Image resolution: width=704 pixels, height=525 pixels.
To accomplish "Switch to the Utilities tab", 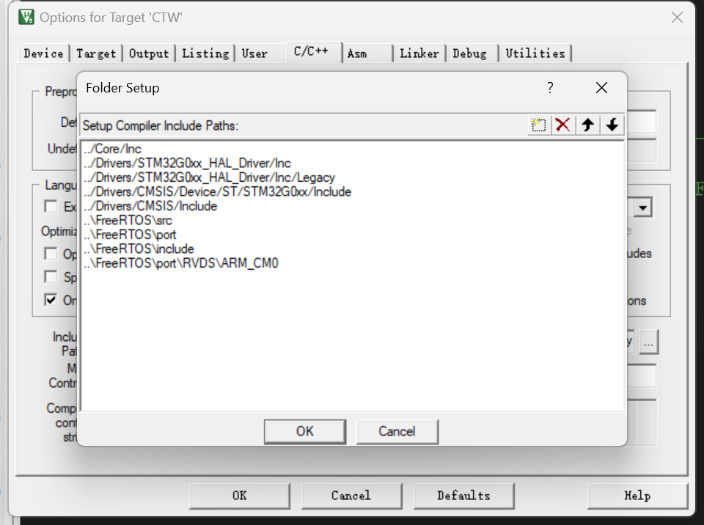I will tap(535, 54).
